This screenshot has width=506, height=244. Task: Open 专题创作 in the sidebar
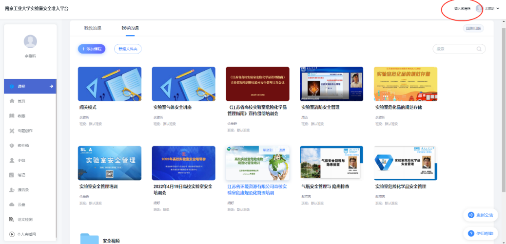point(24,131)
